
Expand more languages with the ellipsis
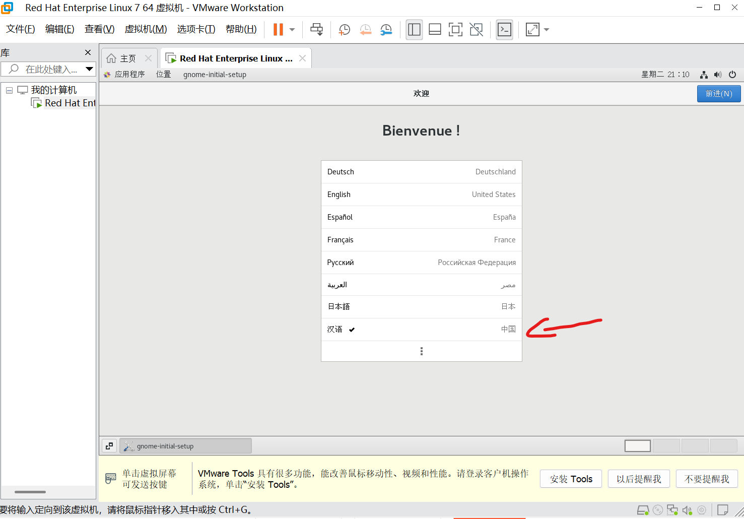click(421, 351)
